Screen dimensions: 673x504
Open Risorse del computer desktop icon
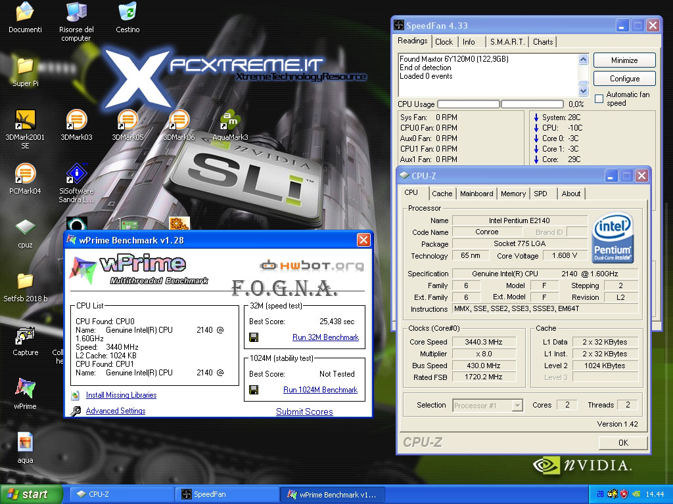[76, 12]
